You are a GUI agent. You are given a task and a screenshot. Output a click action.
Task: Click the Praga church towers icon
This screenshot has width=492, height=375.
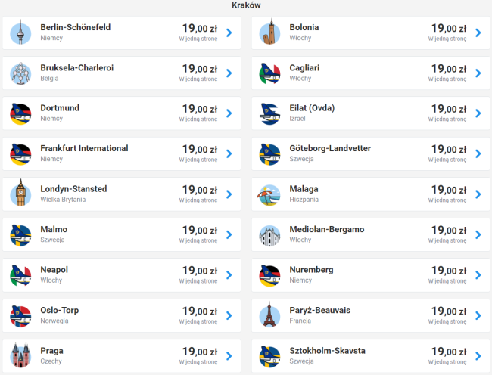[20, 356]
